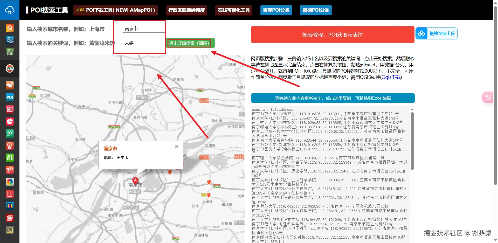498x243 pixels.
Task: Select the blue CN map sidebar icon
Action: 10,40
